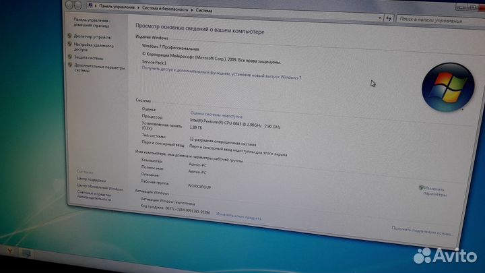Open Защита системы link

[89, 57]
